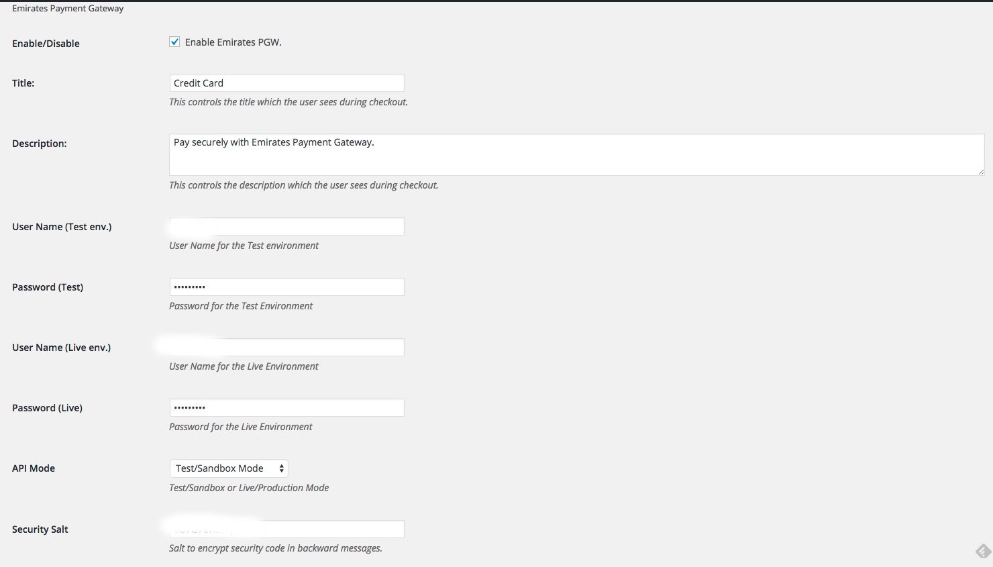Click the 'API Mode' setting label
The height and width of the screenshot is (567, 993).
[34, 468]
